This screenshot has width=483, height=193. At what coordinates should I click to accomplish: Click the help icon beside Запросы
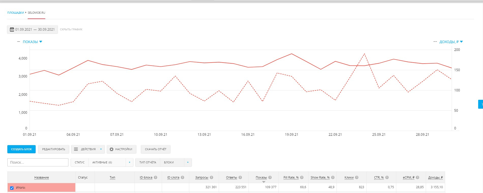pyautogui.click(x=212, y=178)
